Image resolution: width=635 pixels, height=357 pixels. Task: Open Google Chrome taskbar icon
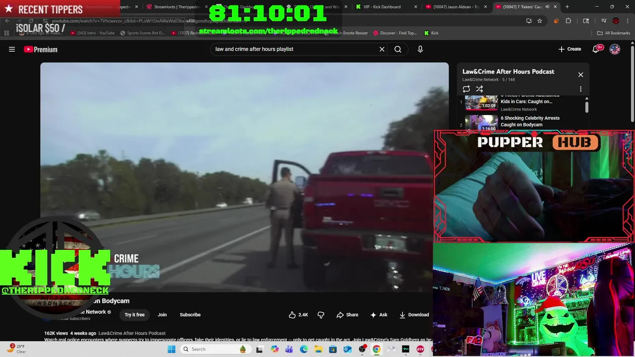click(377, 349)
